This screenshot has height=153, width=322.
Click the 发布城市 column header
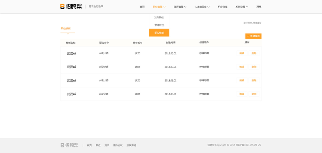[137, 43]
